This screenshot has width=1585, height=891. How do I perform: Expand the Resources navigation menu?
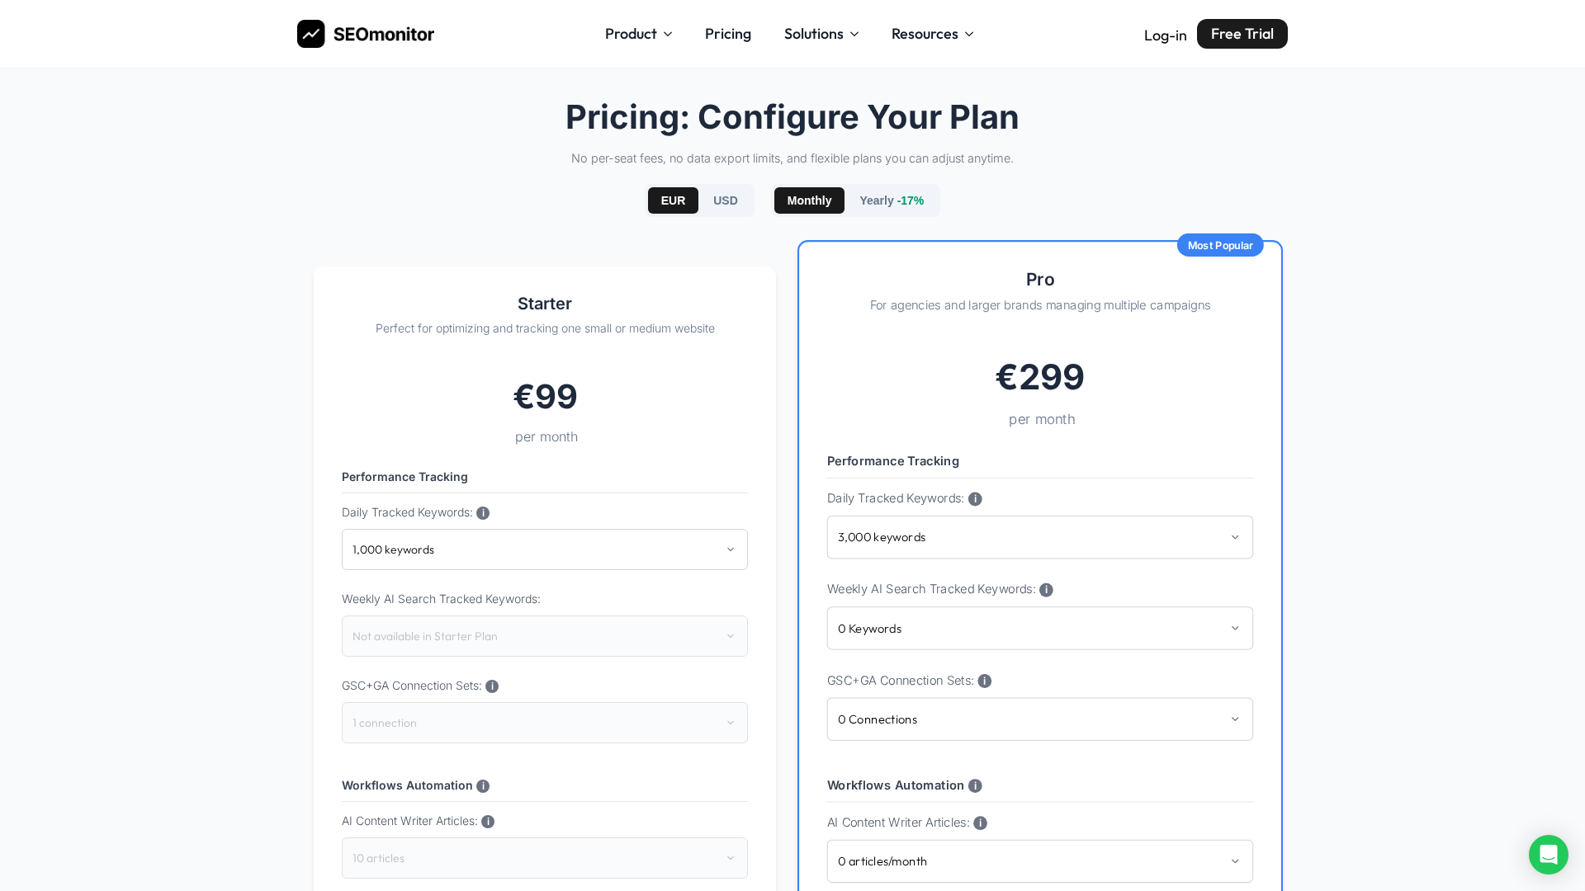932,34
